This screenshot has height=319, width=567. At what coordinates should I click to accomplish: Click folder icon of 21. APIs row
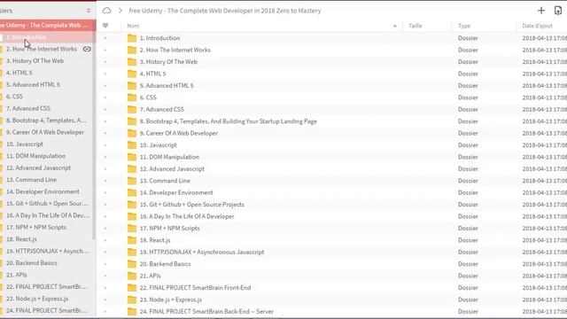click(x=132, y=276)
